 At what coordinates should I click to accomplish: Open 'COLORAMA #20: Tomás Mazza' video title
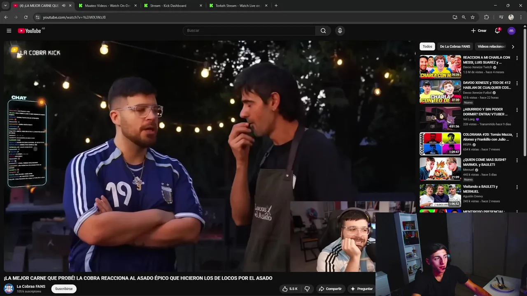pos(487,137)
